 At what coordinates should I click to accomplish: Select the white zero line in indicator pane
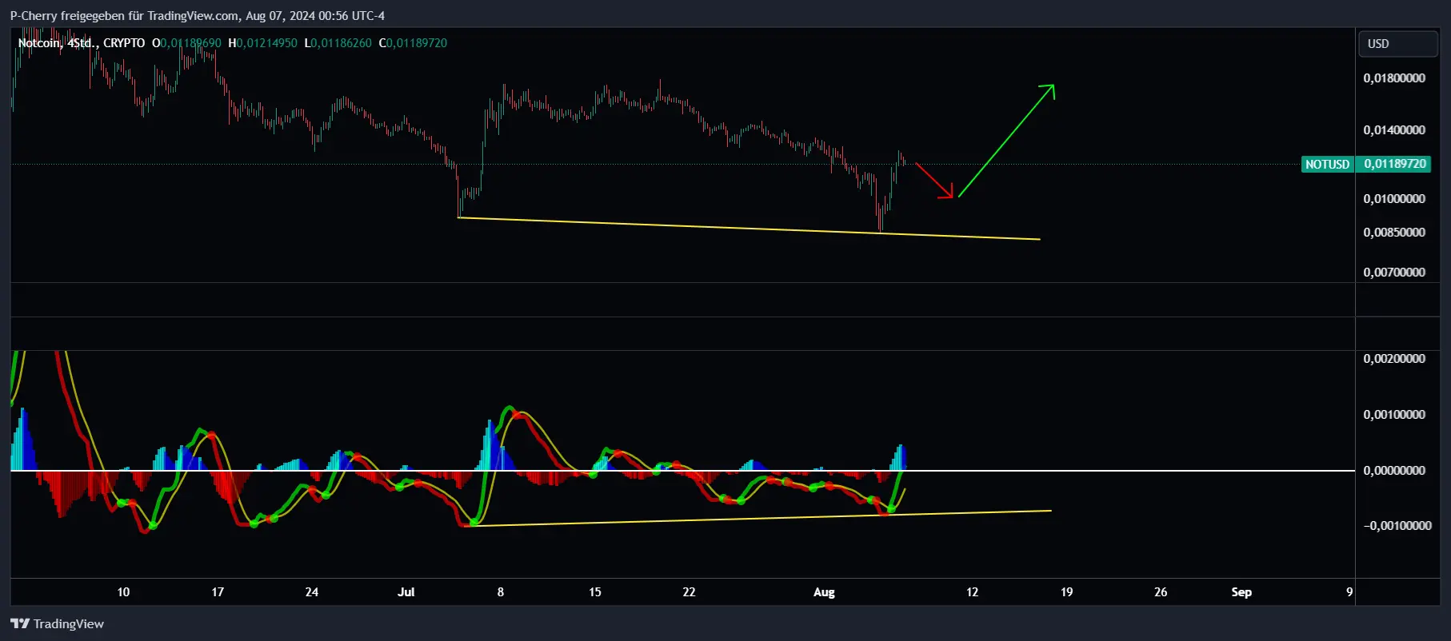click(x=682, y=471)
